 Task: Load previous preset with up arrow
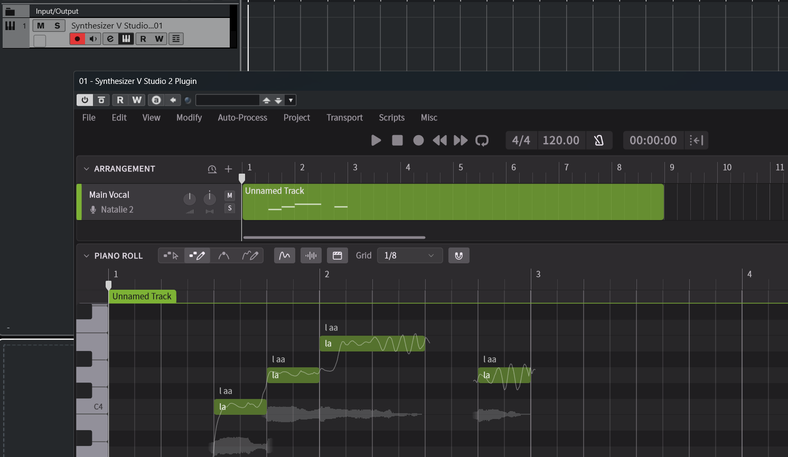266,100
